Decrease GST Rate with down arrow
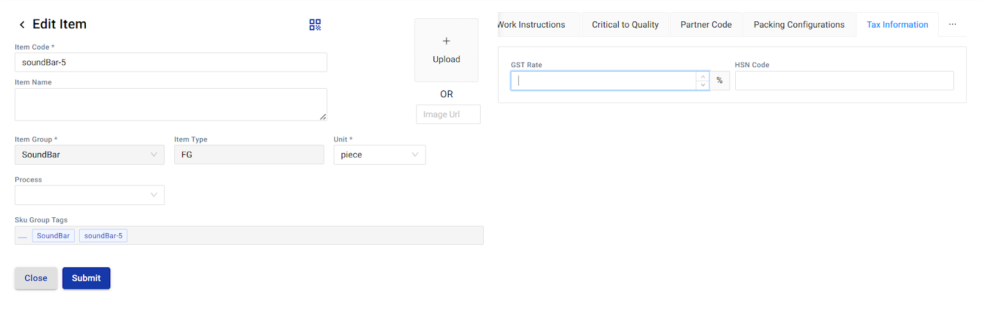 (703, 85)
